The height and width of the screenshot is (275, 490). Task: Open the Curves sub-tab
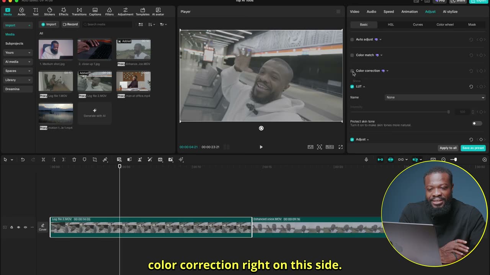click(418, 24)
